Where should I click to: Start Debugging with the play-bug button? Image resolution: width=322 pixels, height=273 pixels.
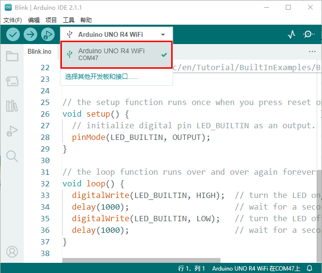pos(48,34)
